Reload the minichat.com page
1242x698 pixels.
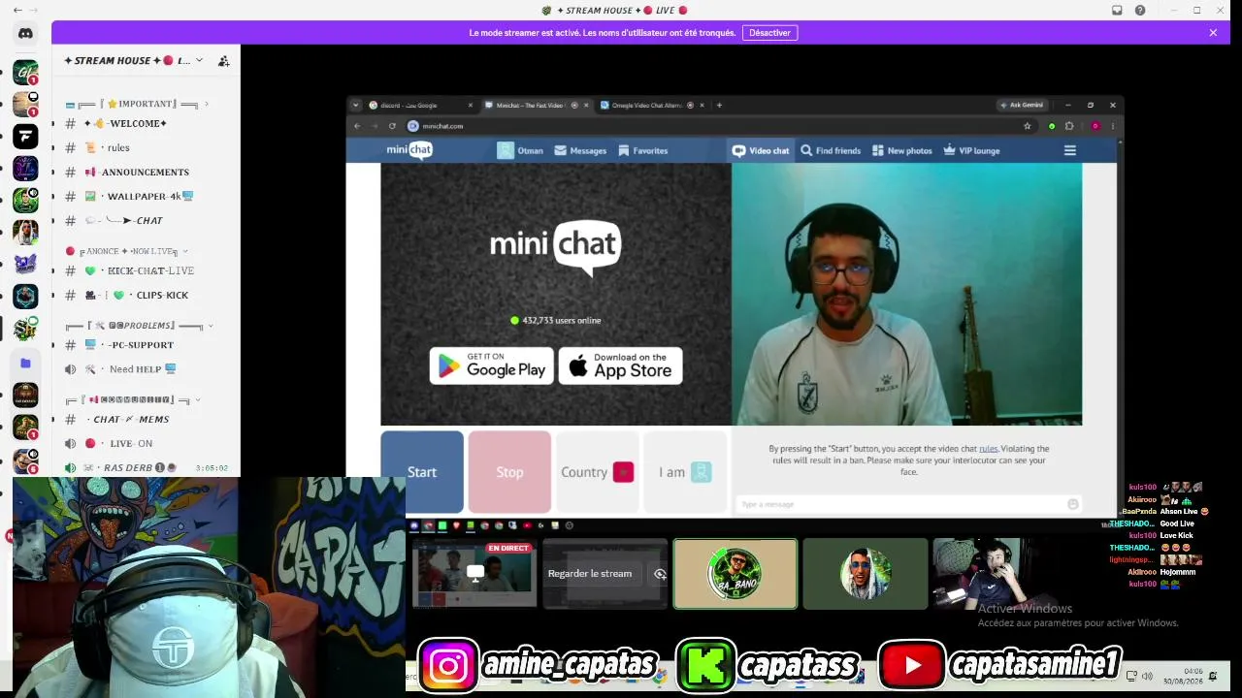pos(392,126)
